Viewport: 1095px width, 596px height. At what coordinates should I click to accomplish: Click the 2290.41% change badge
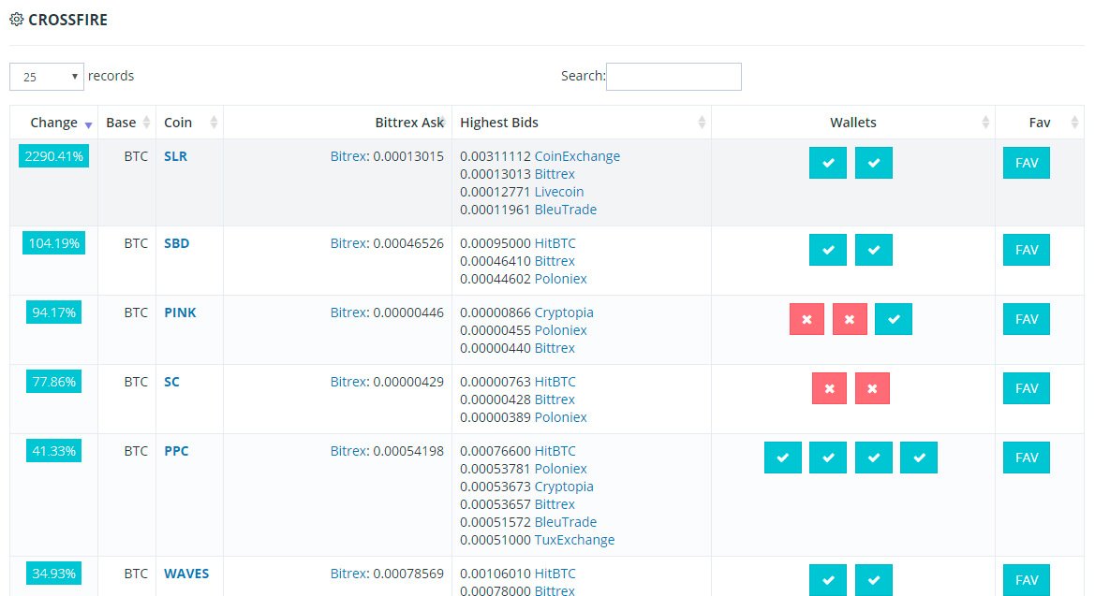coord(53,156)
